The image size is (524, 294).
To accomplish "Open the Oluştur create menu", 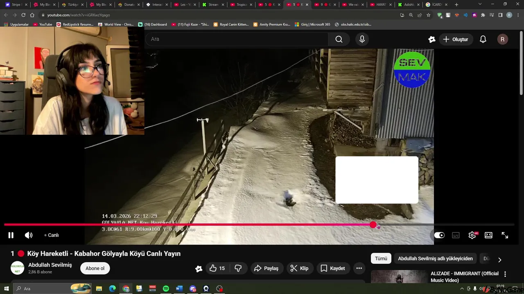I will pyautogui.click(x=455, y=39).
